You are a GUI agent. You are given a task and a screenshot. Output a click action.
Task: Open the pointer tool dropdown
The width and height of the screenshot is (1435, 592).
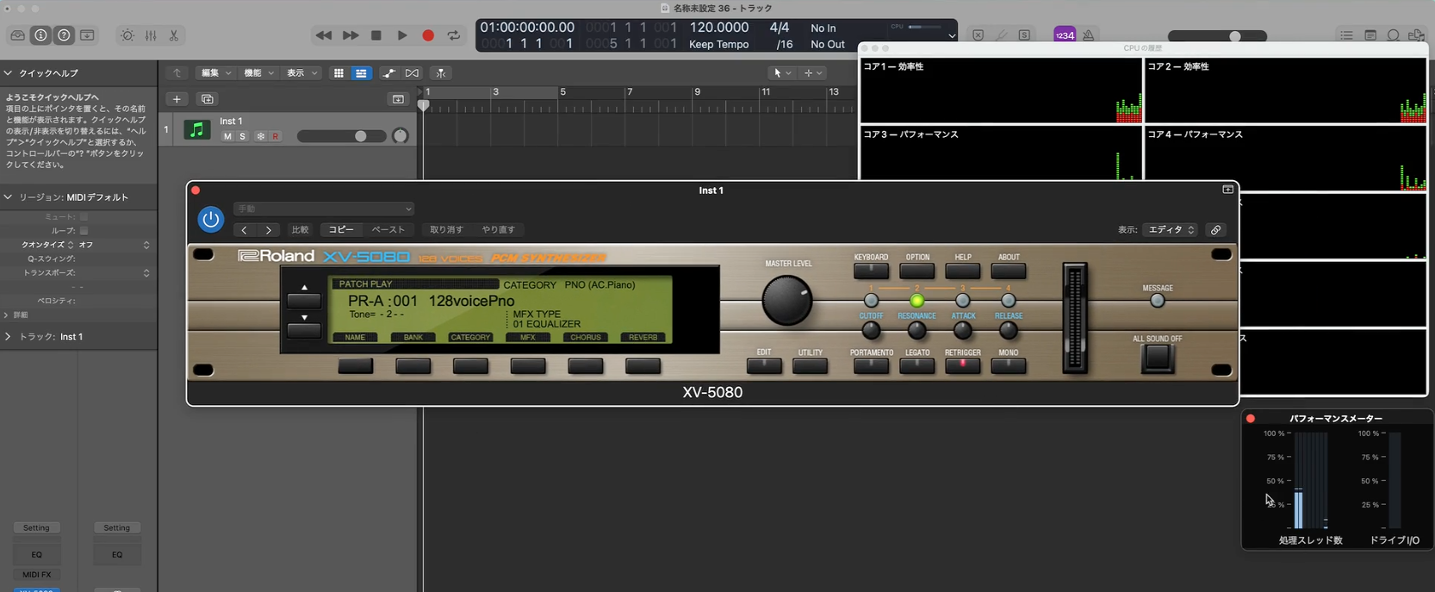tap(782, 73)
